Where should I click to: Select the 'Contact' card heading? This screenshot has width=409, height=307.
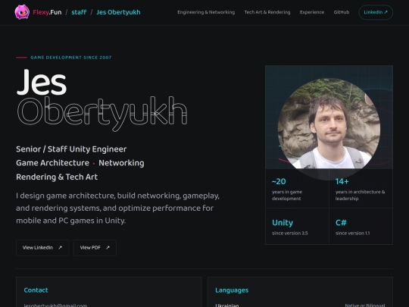tap(36, 290)
